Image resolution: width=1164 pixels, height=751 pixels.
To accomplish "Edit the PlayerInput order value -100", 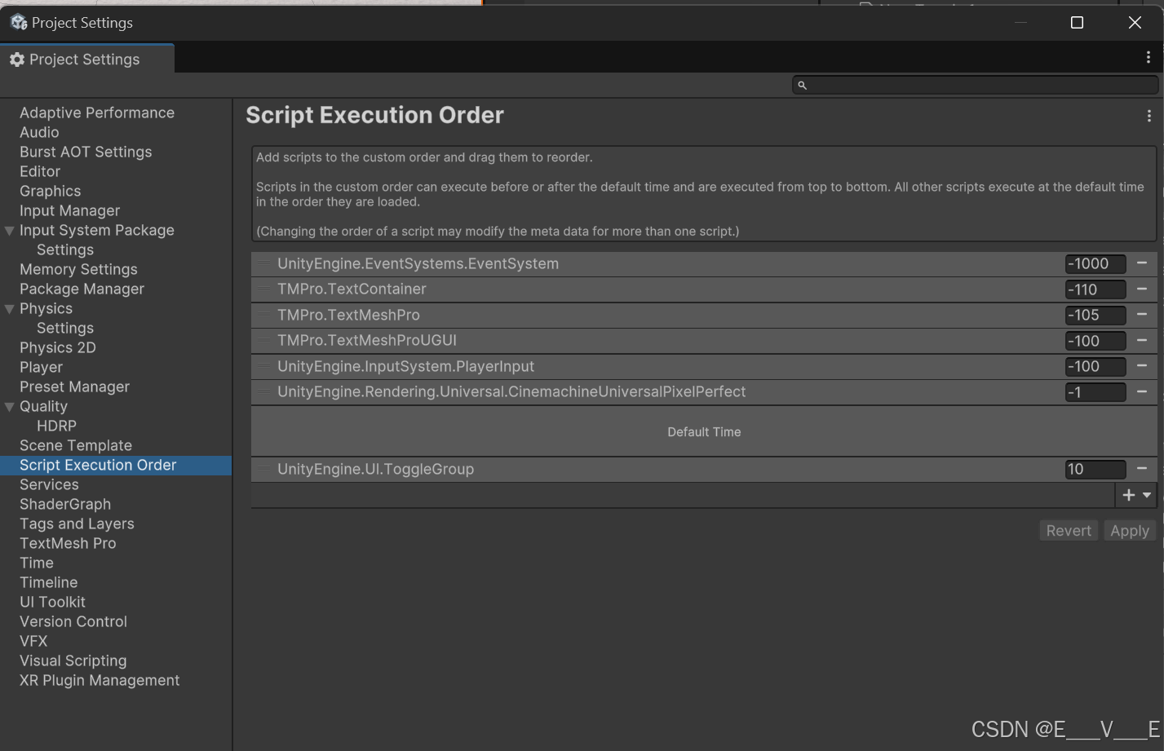I will pyautogui.click(x=1095, y=366).
